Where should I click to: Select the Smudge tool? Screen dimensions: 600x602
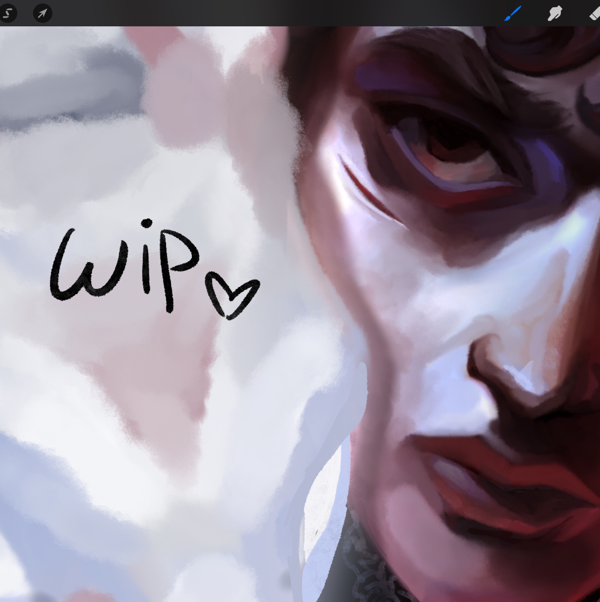click(555, 13)
